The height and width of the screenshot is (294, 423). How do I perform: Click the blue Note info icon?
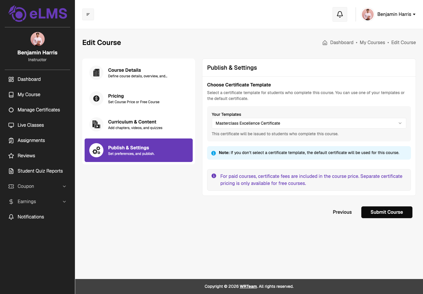point(214,153)
